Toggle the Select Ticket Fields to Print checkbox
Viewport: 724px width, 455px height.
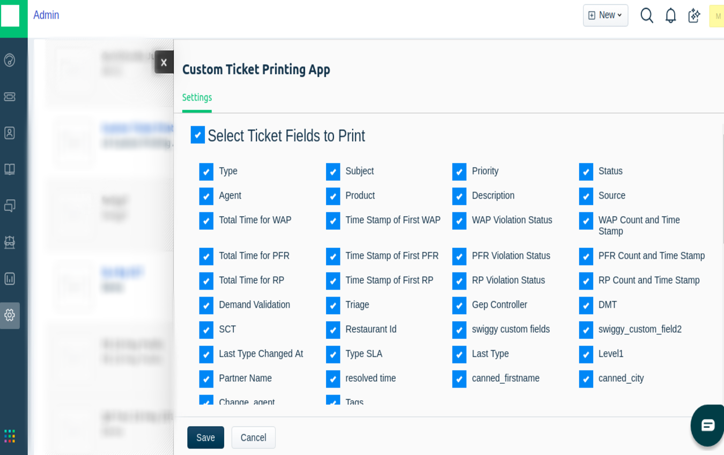click(197, 135)
